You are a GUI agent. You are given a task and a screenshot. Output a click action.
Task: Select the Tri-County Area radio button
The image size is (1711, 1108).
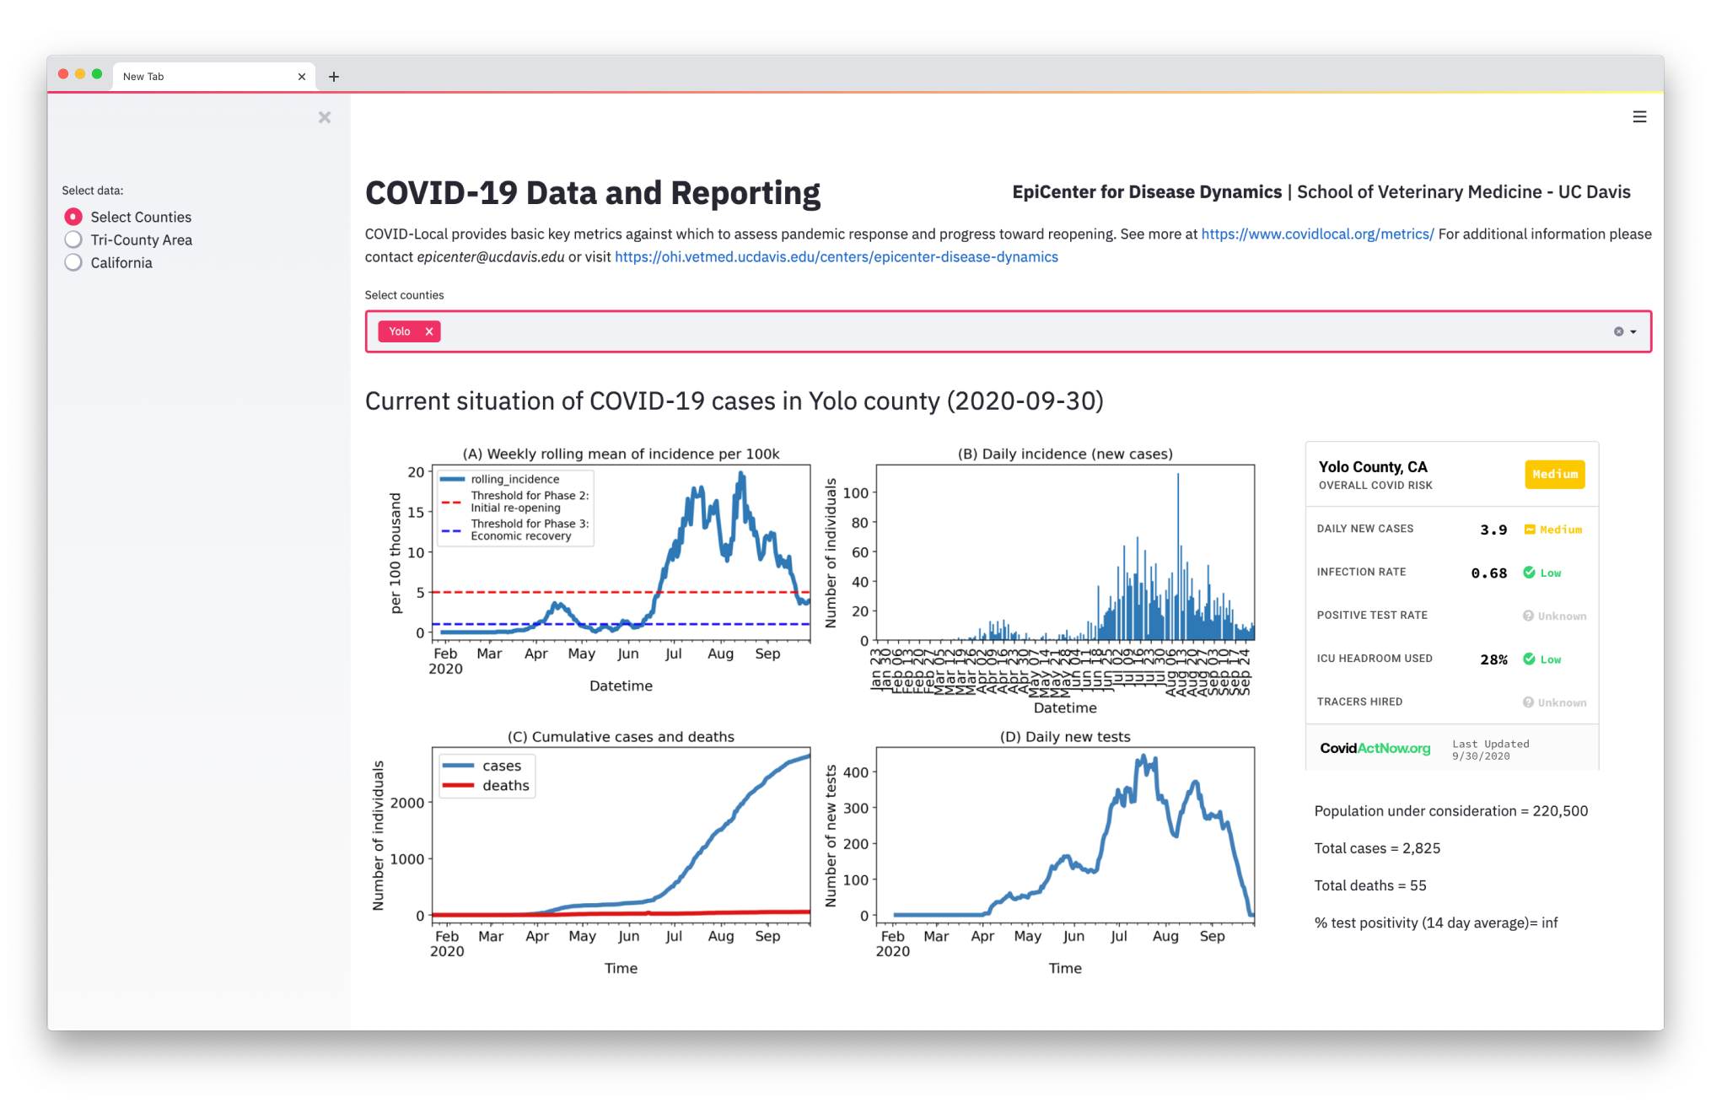74,239
